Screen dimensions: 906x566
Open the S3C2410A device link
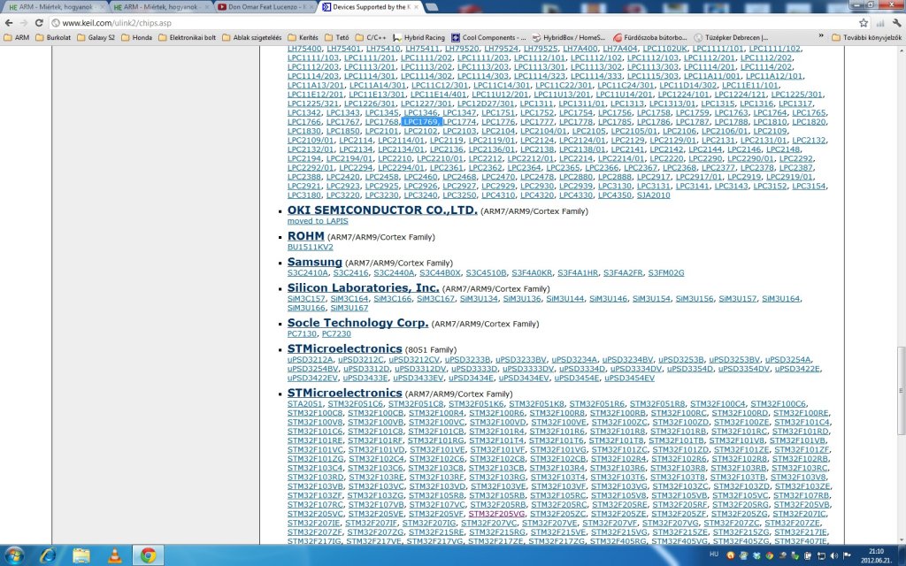tap(307, 272)
